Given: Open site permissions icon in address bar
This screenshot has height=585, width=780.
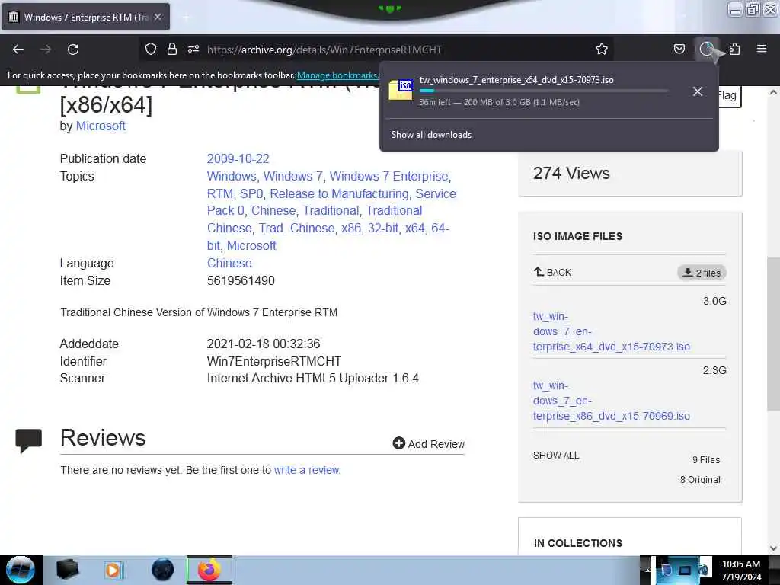Looking at the screenshot, I should [x=193, y=49].
